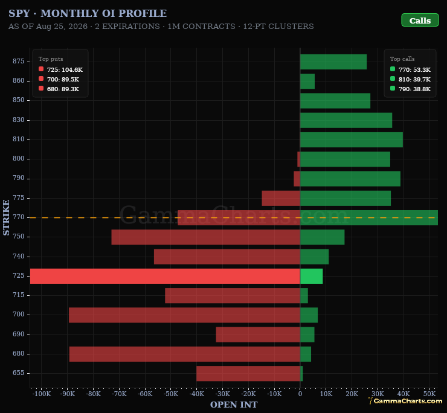Click the green call bar at strike 800
Viewport: 447px width, 413px height.
(346, 159)
